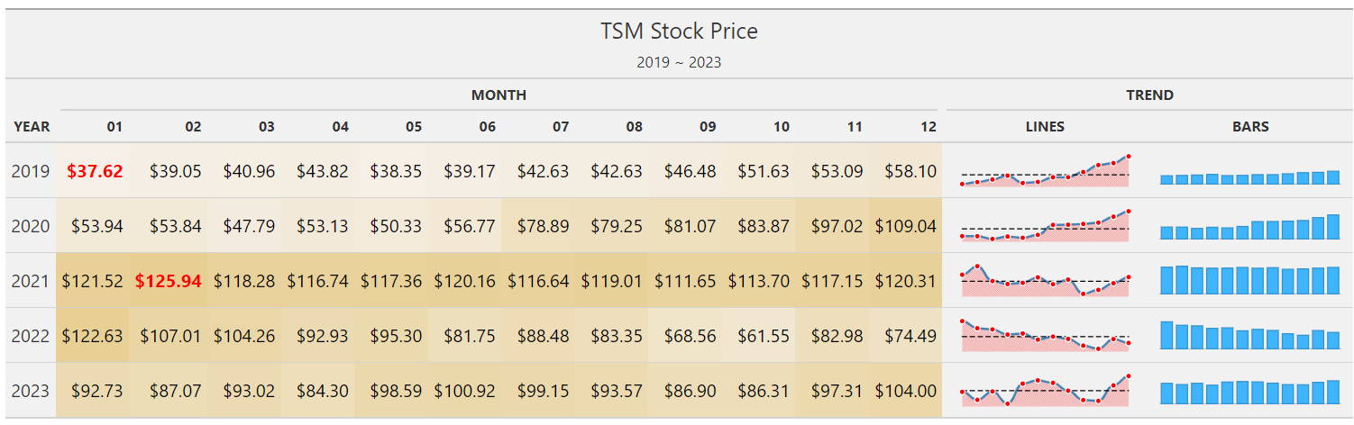Click the 2022 row label

(30, 336)
